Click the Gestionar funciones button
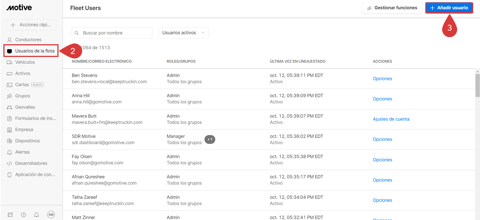Viewport: 480px width, 220px height. point(392,8)
